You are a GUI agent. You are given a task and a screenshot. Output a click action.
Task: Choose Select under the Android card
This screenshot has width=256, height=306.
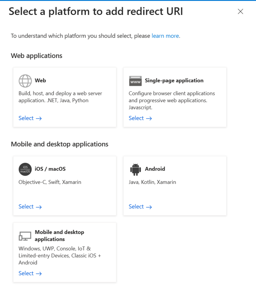pos(140,207)
